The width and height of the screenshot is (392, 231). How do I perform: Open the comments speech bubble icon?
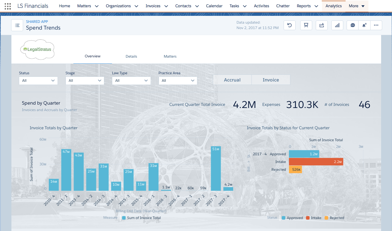click(353, 25)
